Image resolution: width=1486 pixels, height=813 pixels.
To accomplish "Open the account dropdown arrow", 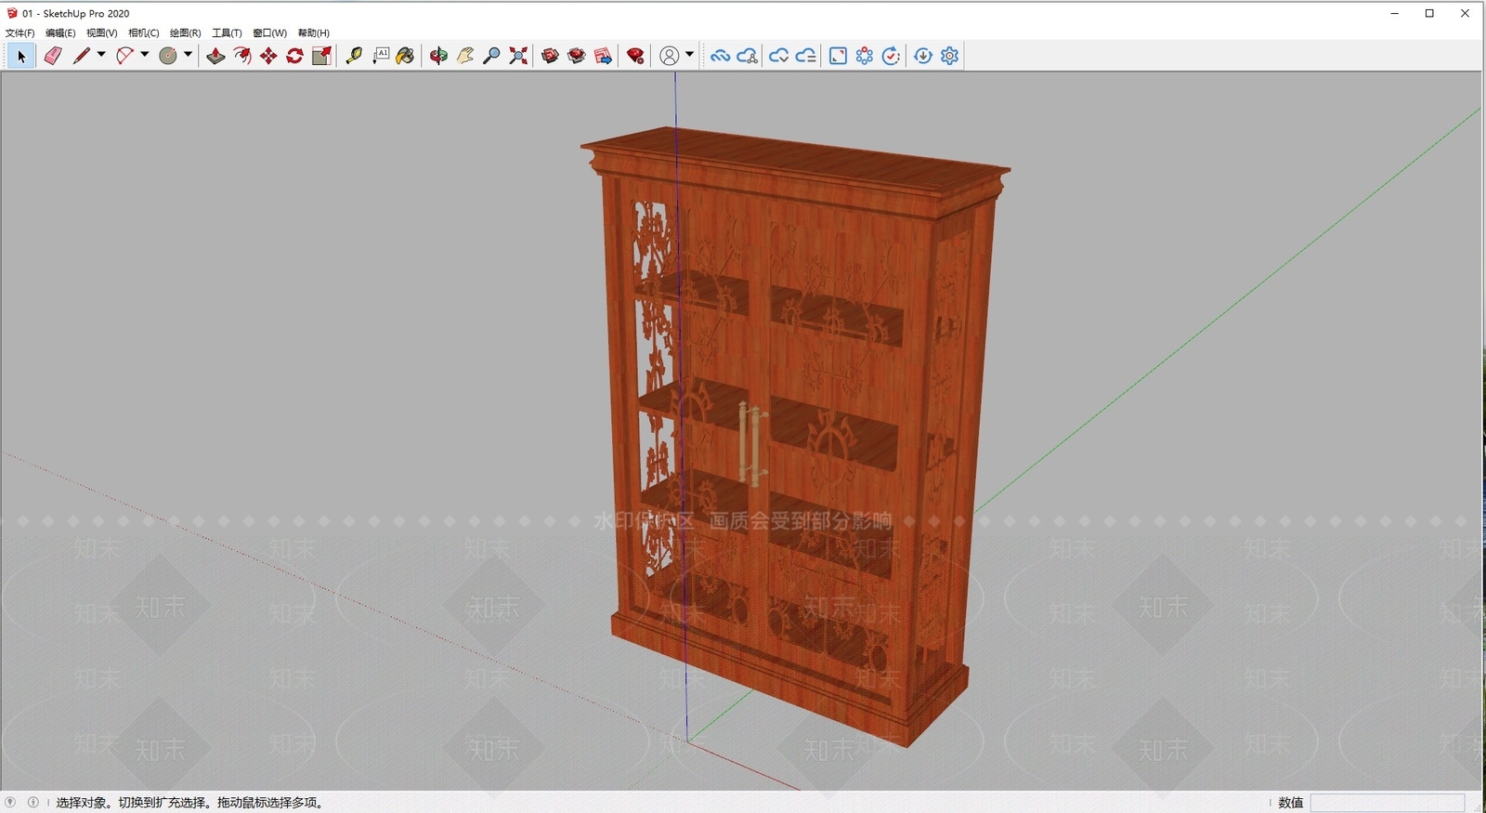I will point(689,55).
